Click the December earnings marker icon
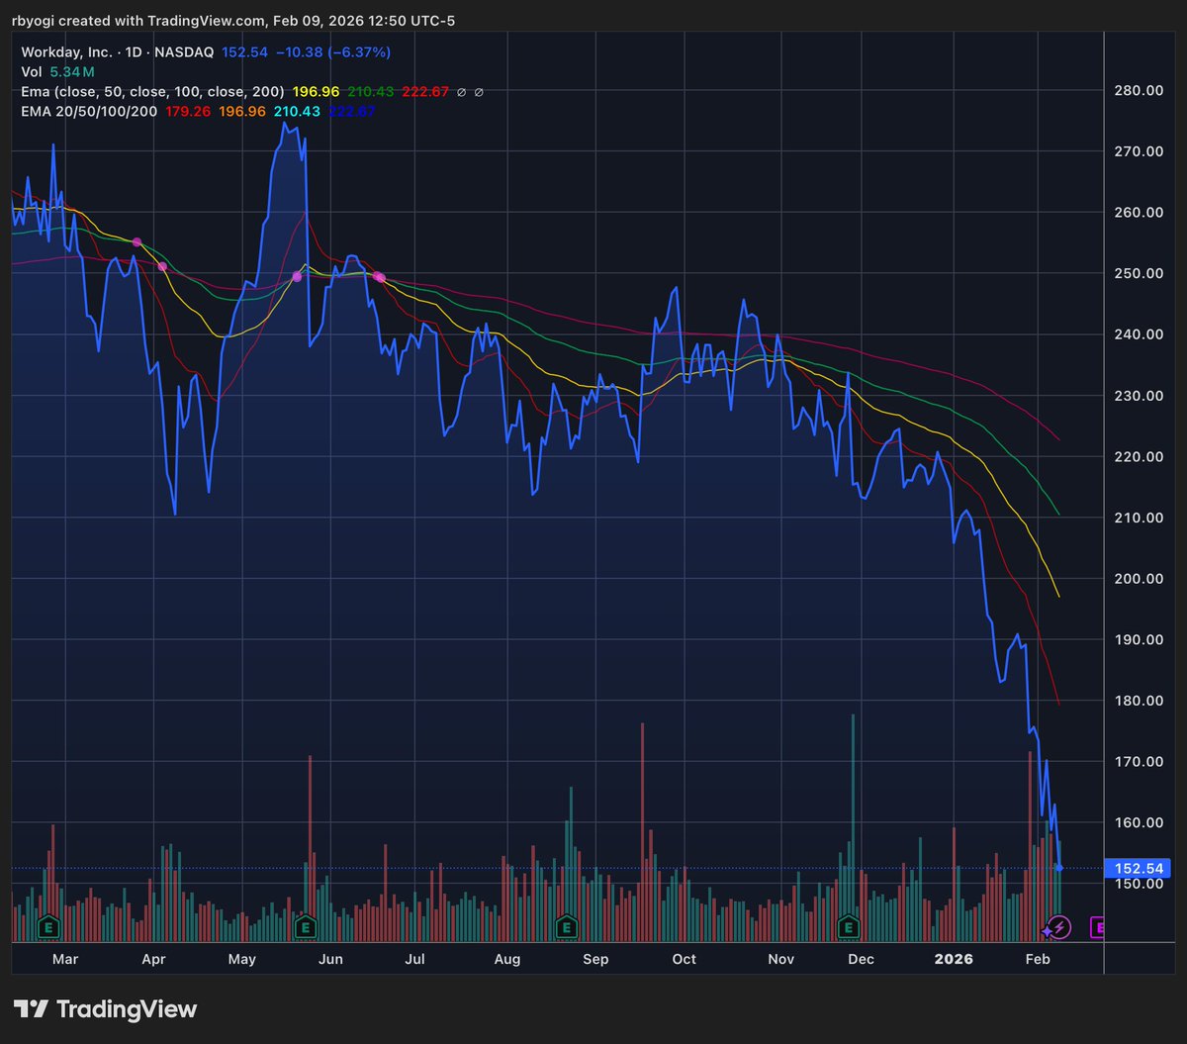The image size is (1187, 1044). point(848,928)
